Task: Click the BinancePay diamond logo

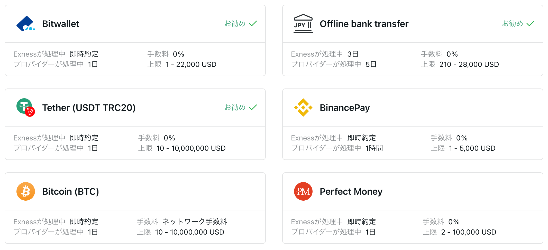Action: (303, 108)
